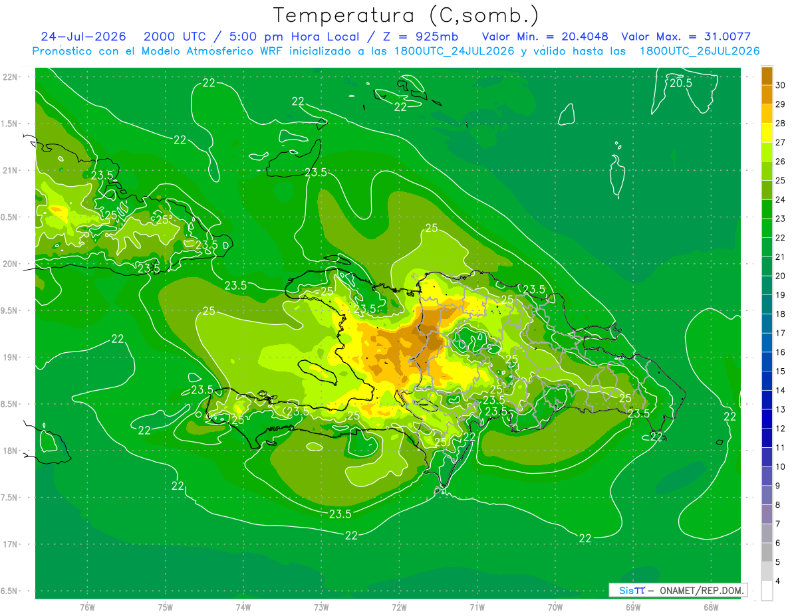
Task: Click the '1800UTC_26JUL2026' valid-until time
Action: click(699, 51)
